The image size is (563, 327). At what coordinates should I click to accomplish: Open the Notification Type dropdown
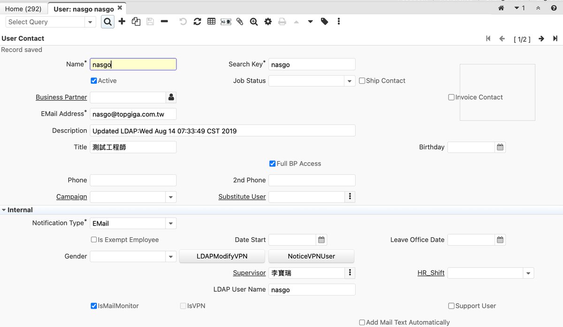click(x=171, y=223)
